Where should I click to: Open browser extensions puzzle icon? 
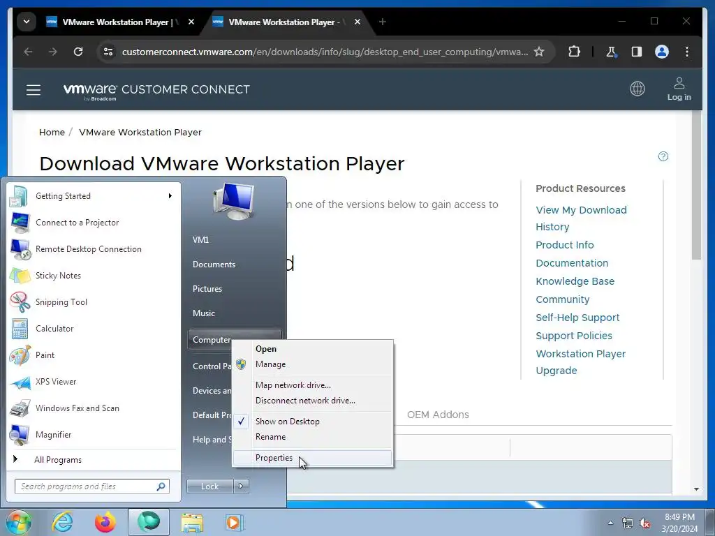point(574,52)
